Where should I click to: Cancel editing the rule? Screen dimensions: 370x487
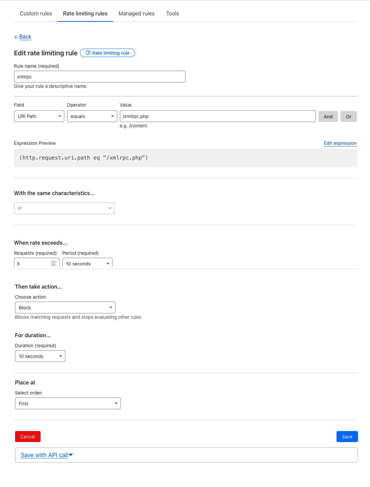coord(28,437)
